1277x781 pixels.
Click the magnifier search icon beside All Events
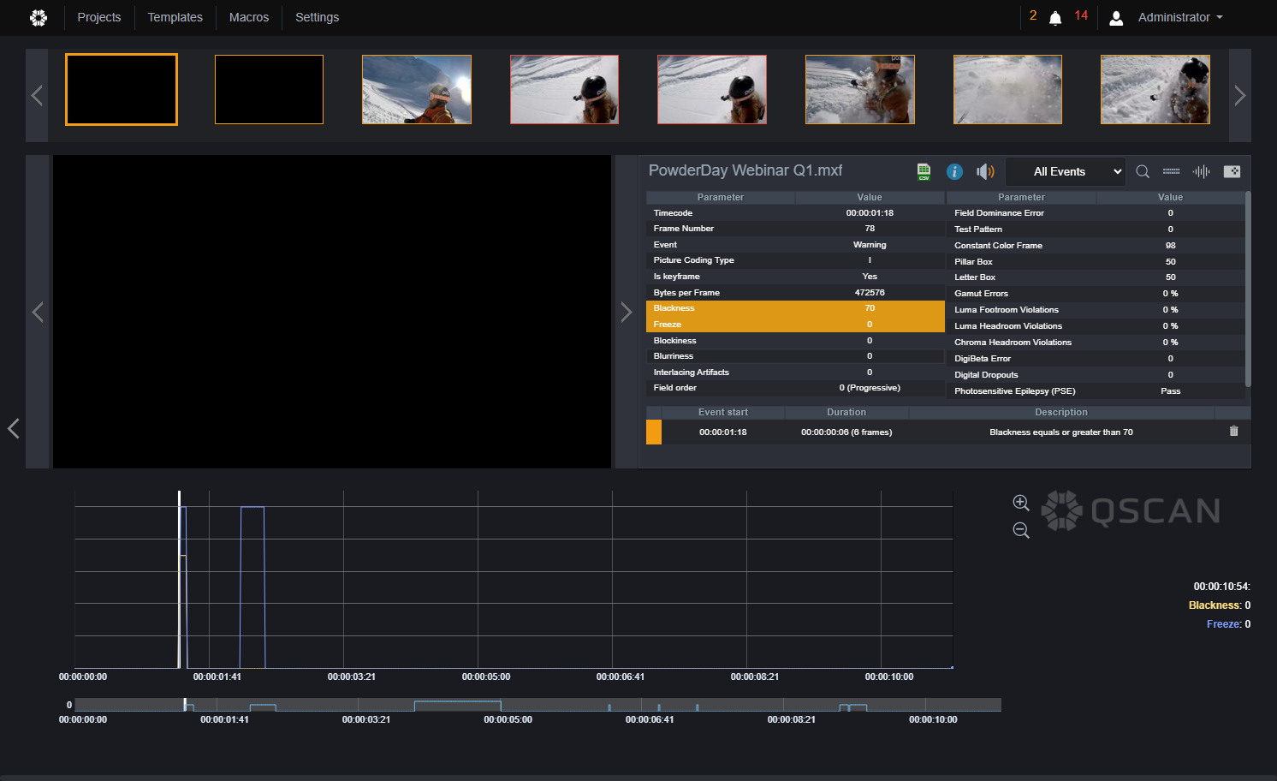(x=1143, y=171)
